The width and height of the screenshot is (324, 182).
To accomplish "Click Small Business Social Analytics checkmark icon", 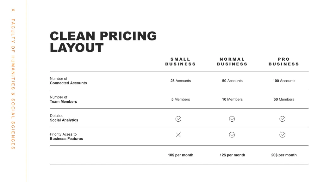I will coord(178,119).
